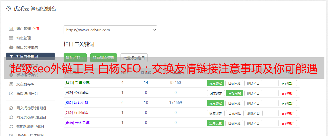Screen dimensions: 328x136
Task: Open the [私有] 采集交流 column link
Action: pos(77,83)
